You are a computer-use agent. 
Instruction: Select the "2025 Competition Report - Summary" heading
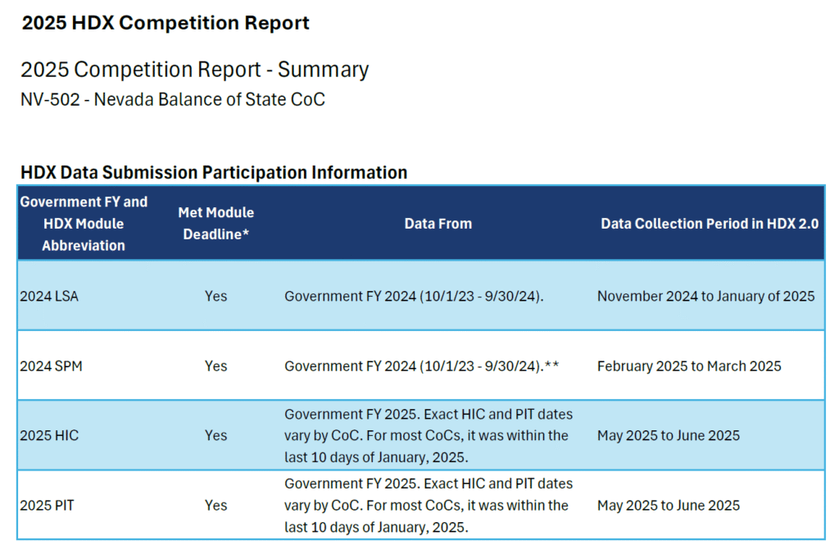click(x=194, y=70)
